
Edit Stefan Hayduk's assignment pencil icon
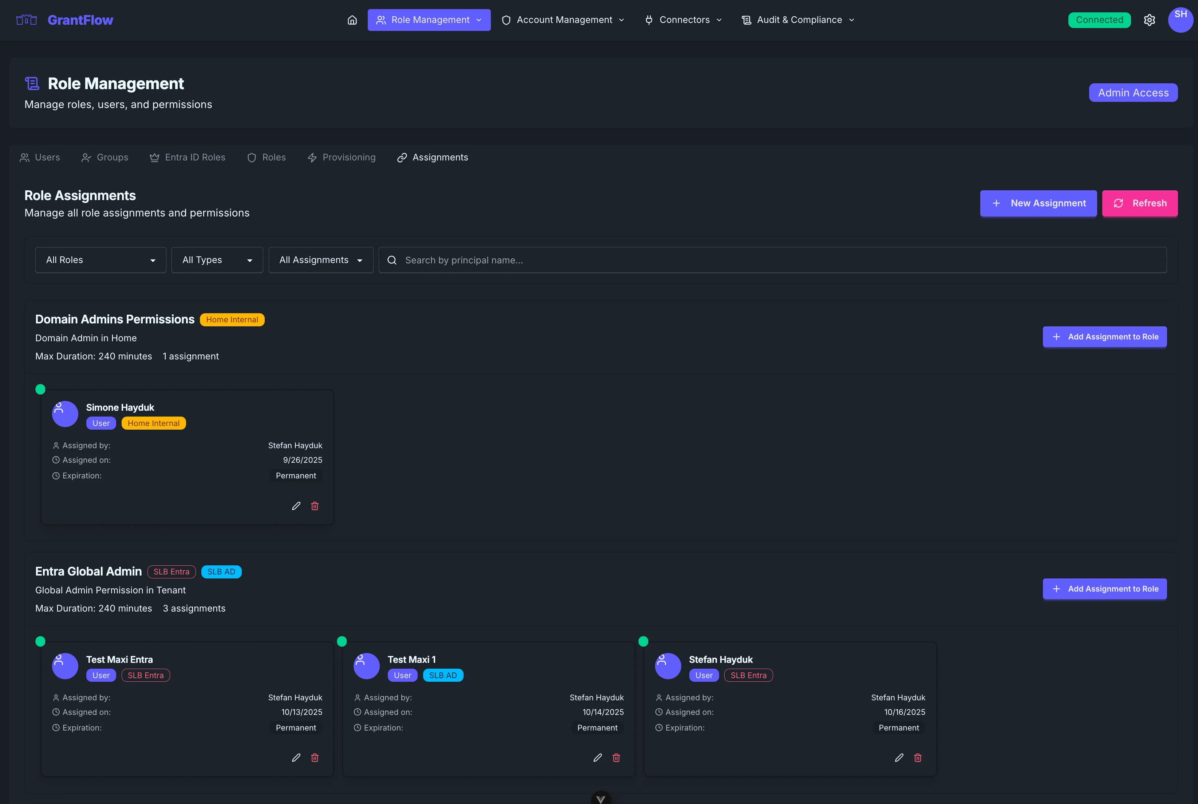tap(899, 758)
